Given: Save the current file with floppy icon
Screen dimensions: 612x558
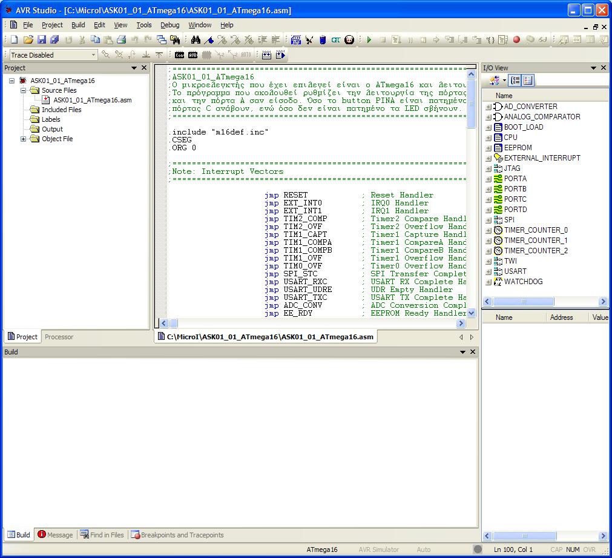Looking at the screenshot, I should pyautogui.click(x=41, y=40).
